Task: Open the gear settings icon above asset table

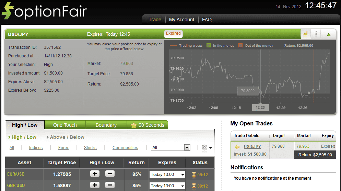Action: click(204, 147)
